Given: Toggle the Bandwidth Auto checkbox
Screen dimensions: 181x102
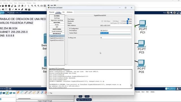Looking at the screenshot, I should point(128,21).
